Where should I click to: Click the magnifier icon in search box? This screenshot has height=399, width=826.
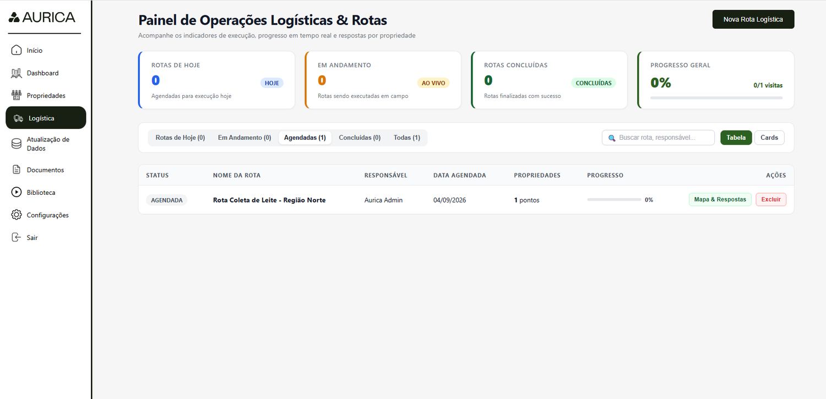(612, 138)
